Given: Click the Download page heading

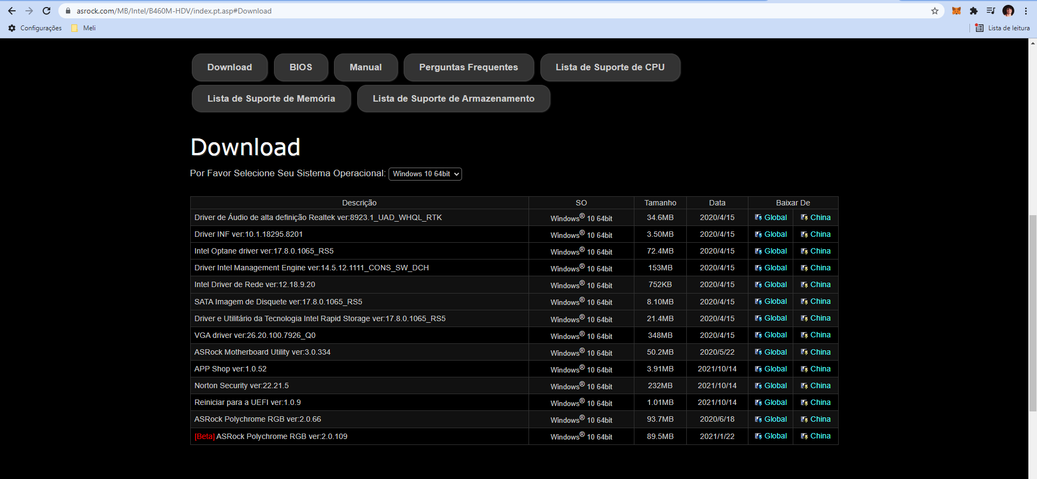Looking at the screenshot, I should [x=245, y=147].
